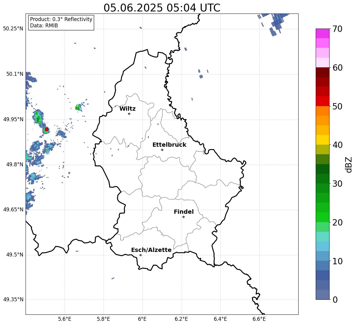Image resolution: width=356 pixels, height=325 pixels.
Task: Click the 49.5°N latitude label
Action: (14, 254)
